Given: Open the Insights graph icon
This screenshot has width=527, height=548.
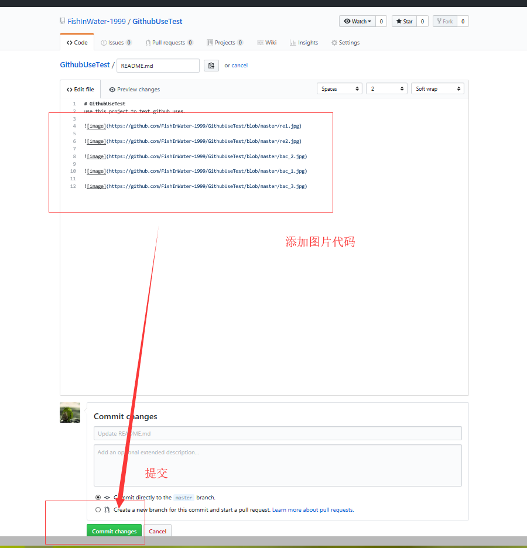Looking at the screenshot, I should click(x=291, y=42).
